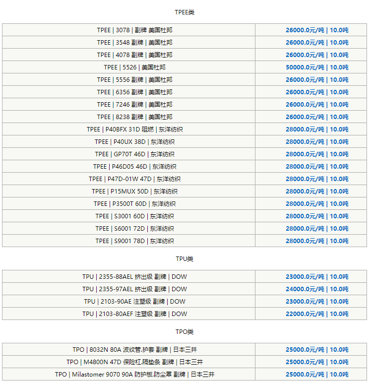Open TPEE S9001 78D 东洋纺织 listing
Image resolution: width=371 pixels, height=384 pixels.
134,241
